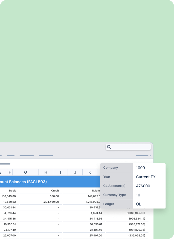Open the rightmost ribbon menu placeholder

pos(142,155)
